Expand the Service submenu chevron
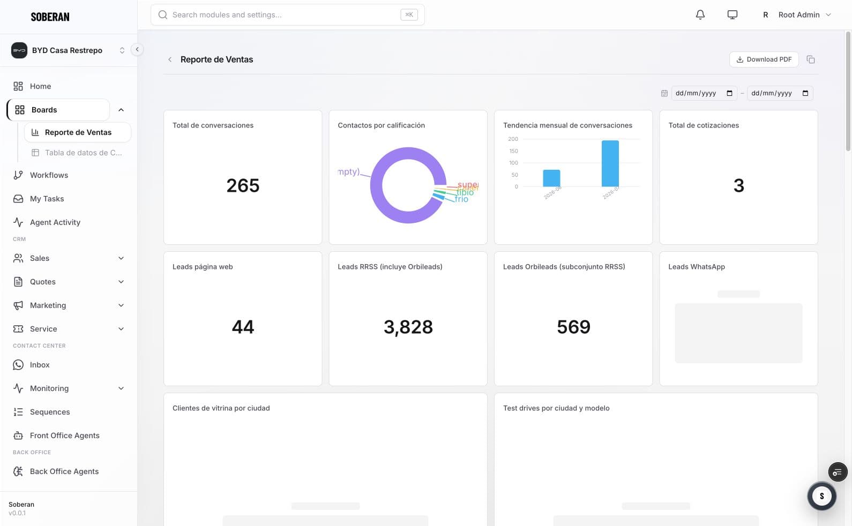This screenshot has width=852, height=526. [x=121, y=329]
